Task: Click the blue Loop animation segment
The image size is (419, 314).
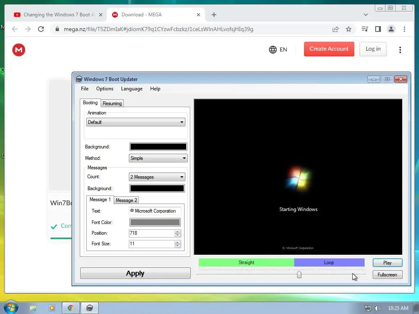Action: (x=329, y=262)
